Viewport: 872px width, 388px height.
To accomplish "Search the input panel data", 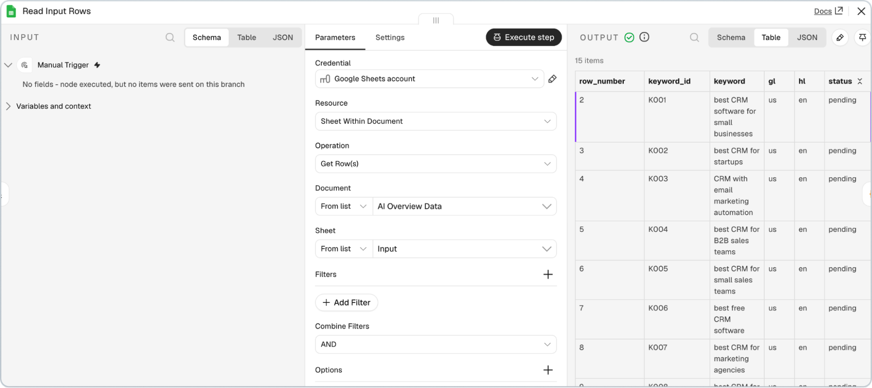I will [x=170, y=38].
